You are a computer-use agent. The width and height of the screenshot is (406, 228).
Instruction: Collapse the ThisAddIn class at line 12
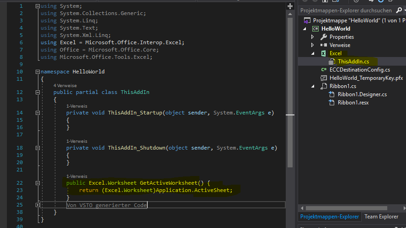pyautogui.click(x=37, y=92)
